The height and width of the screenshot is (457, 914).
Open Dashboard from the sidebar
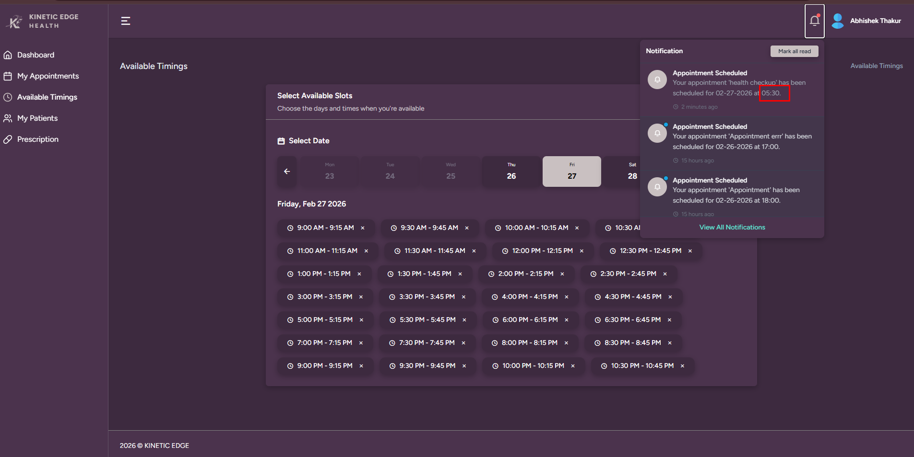click(x=36, y=55)
